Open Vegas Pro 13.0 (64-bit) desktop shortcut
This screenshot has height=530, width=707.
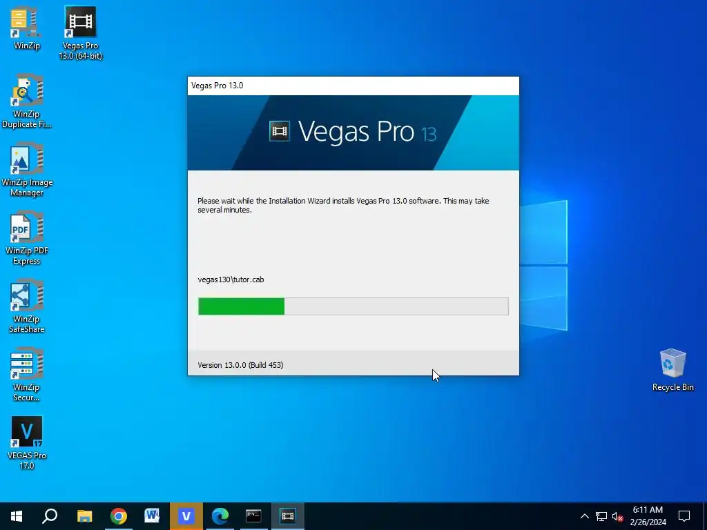[x=80, y=32]
